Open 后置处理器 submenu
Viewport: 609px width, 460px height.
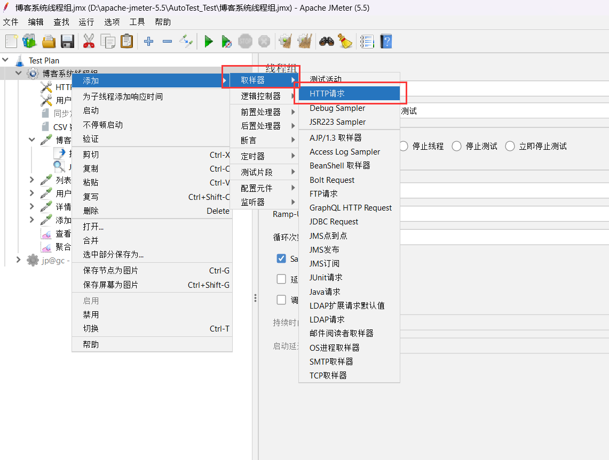pos(264,126)
